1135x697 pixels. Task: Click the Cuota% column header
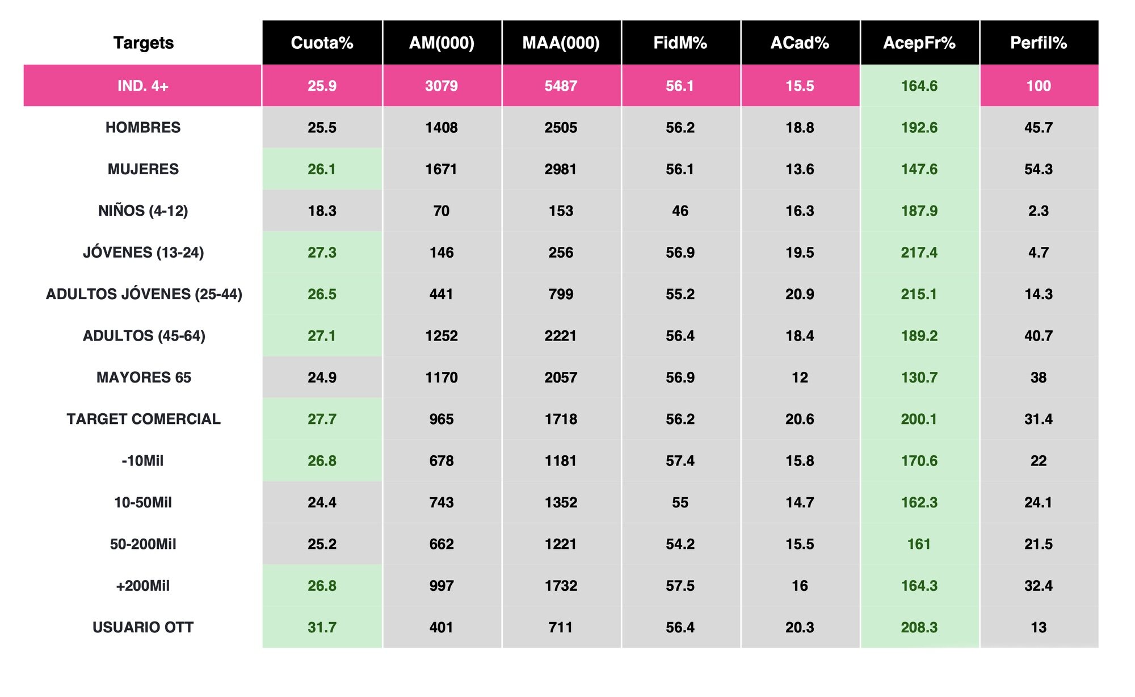(x=322, y=43)
